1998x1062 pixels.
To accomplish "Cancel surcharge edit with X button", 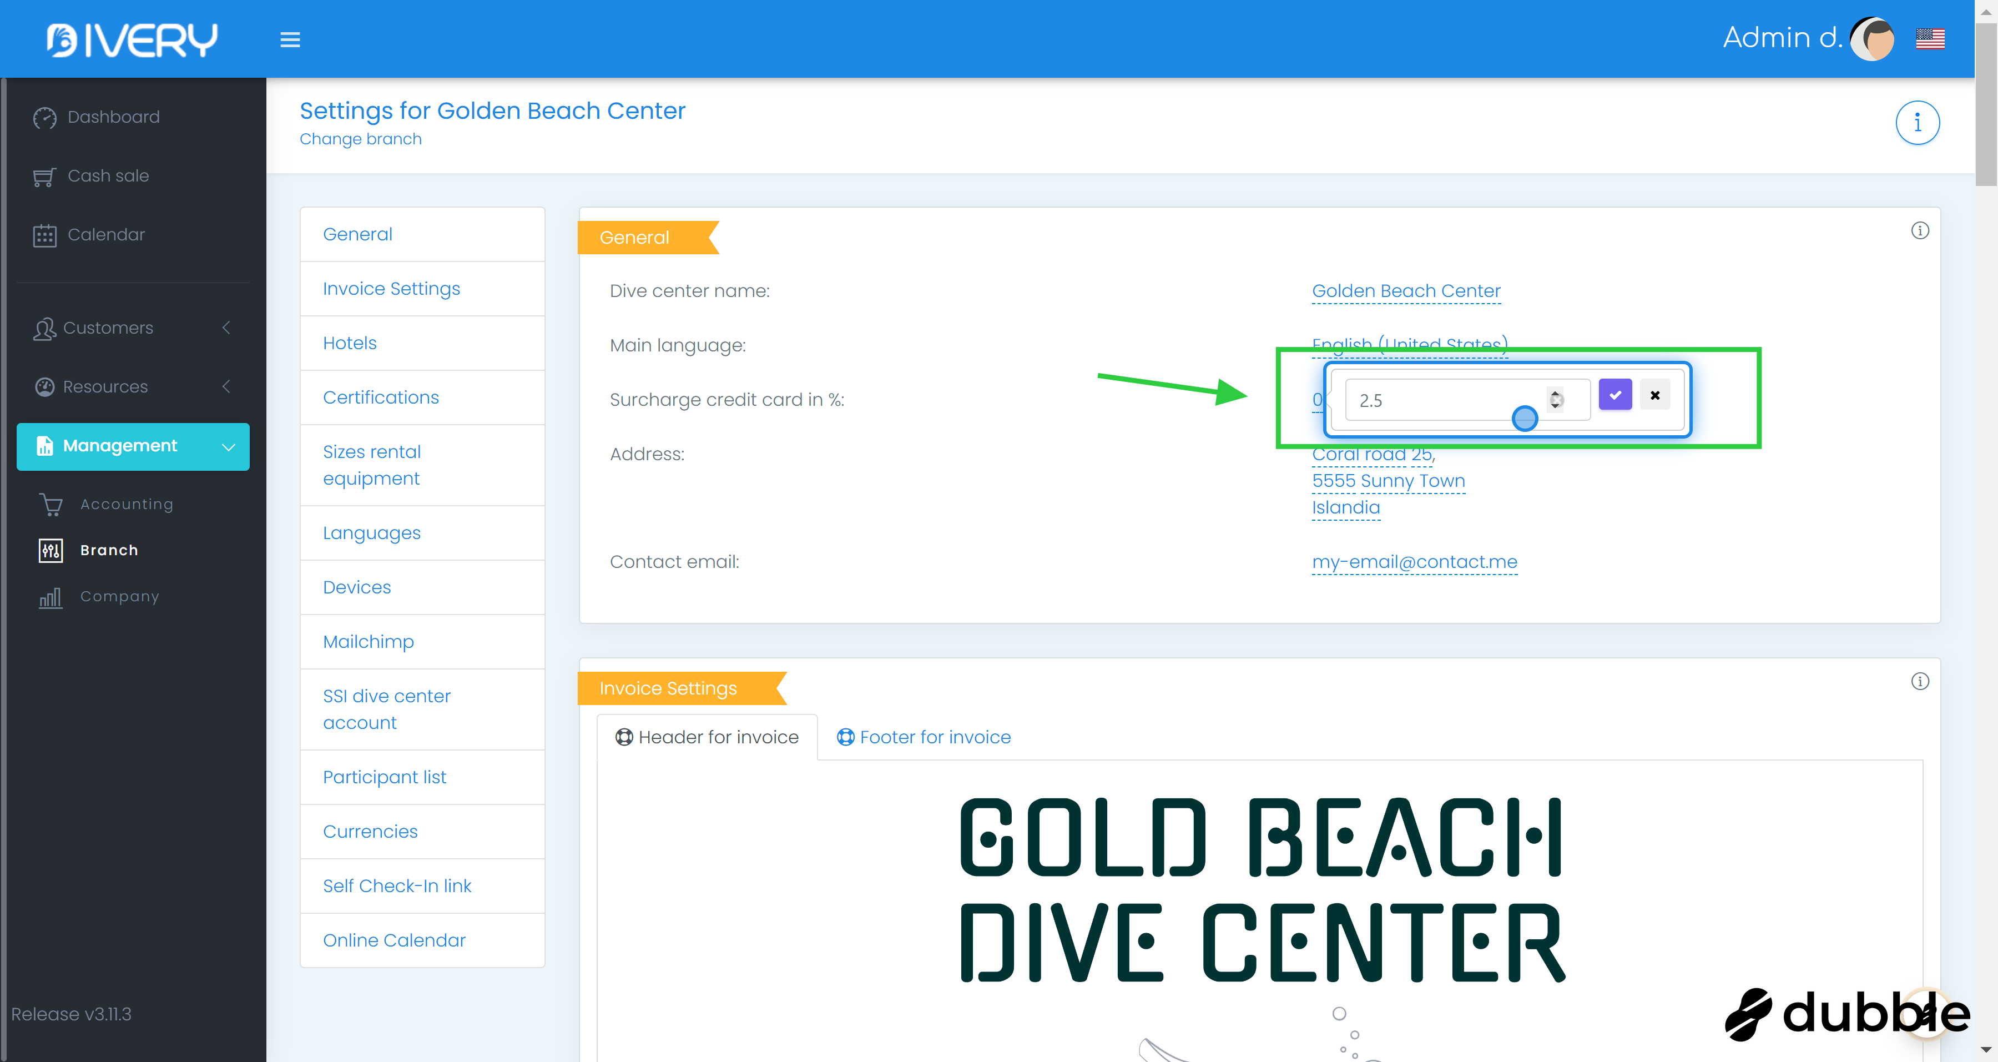I will (1654, 395).
